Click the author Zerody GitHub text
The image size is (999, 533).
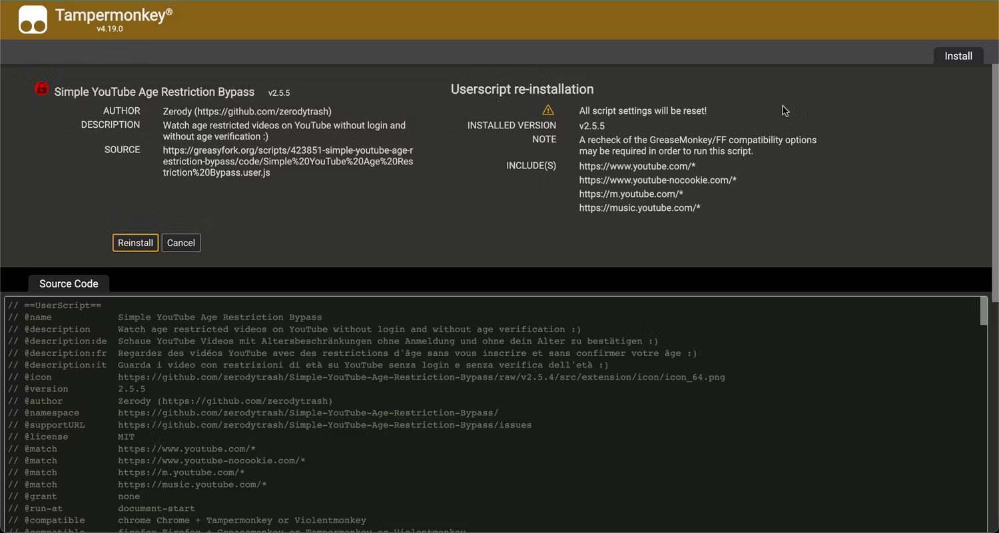pos(247,111)
